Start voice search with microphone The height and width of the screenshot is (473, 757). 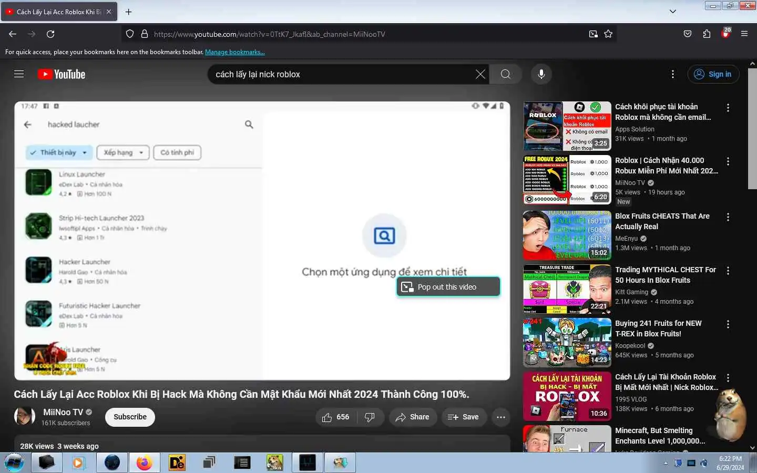(541, 74)
